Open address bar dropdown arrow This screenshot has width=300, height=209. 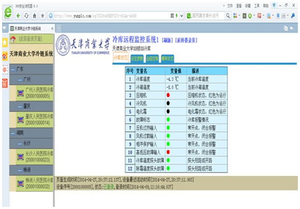(181, 16)
